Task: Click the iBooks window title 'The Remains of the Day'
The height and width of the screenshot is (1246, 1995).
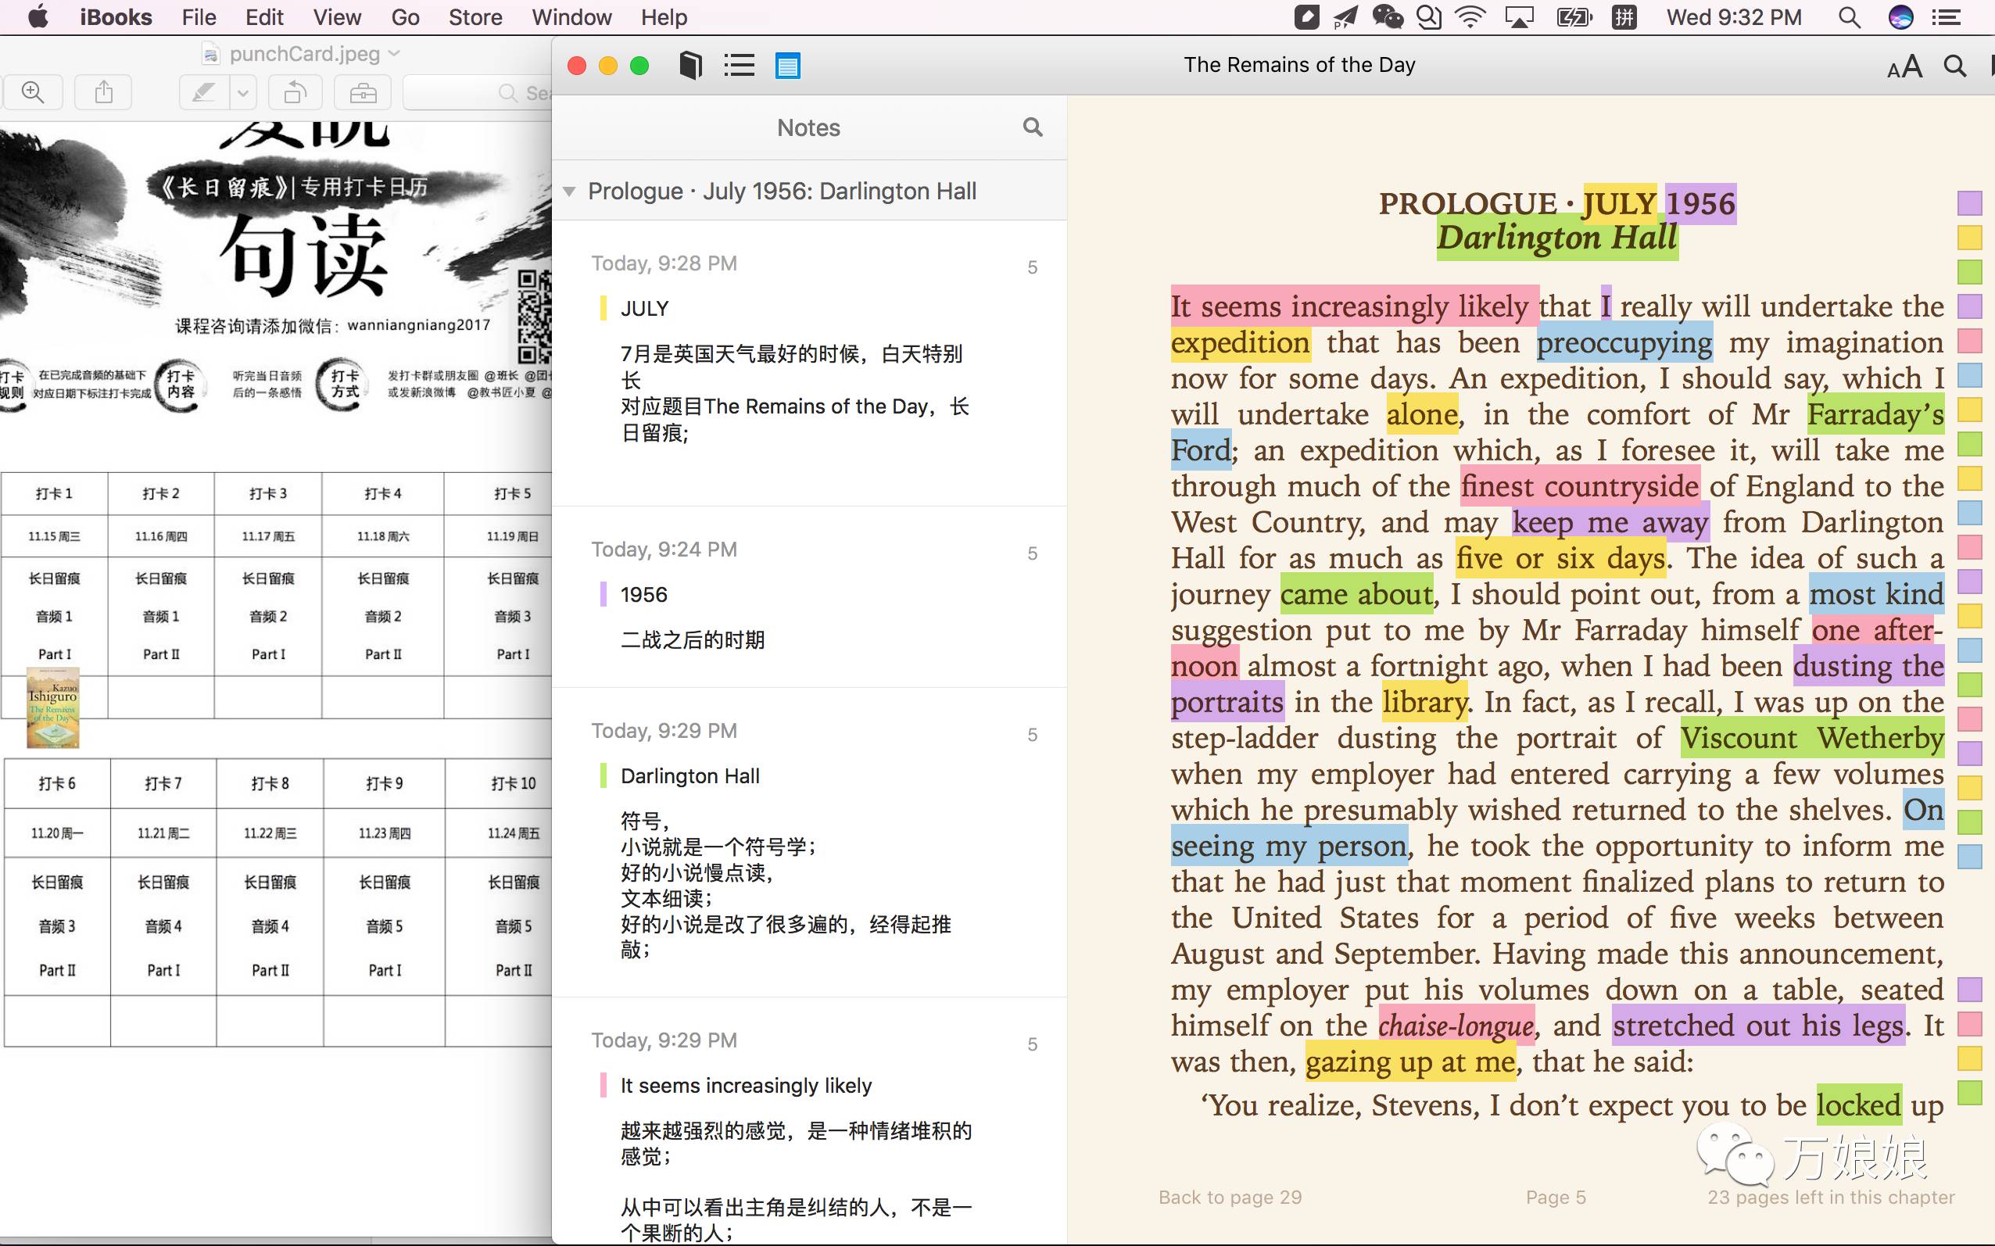Action: [x=1299, y=65]
